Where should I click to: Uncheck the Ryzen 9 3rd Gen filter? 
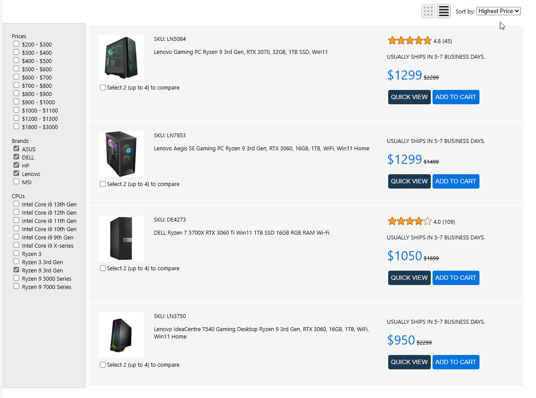click(16, 270)
